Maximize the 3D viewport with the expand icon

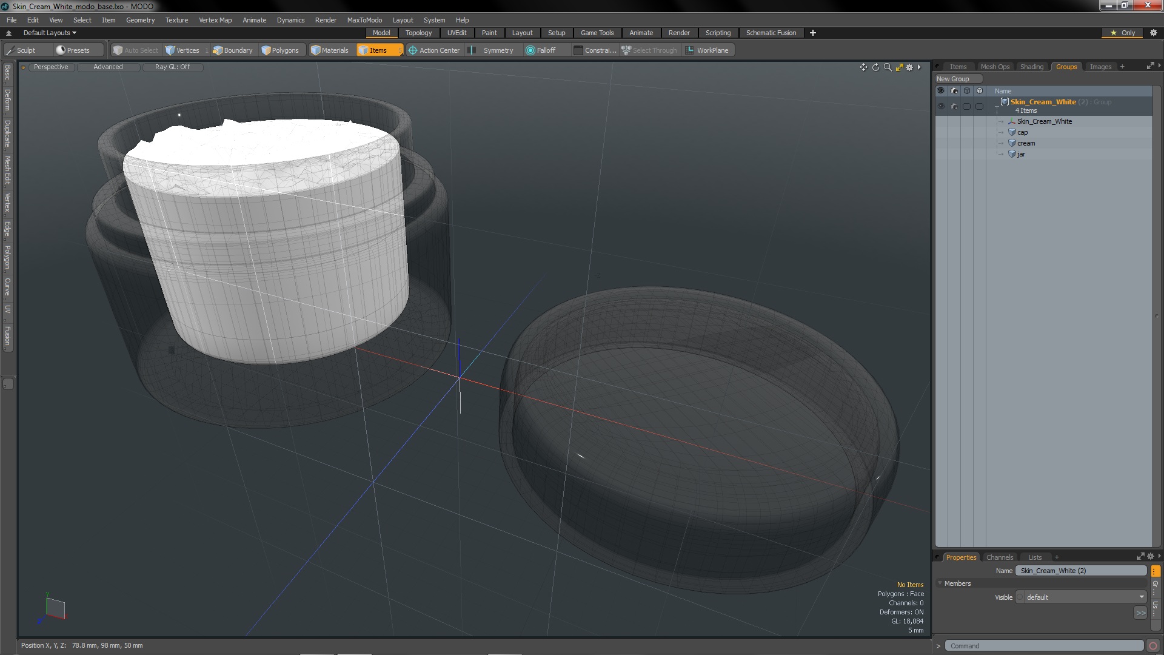coord(899,67)
